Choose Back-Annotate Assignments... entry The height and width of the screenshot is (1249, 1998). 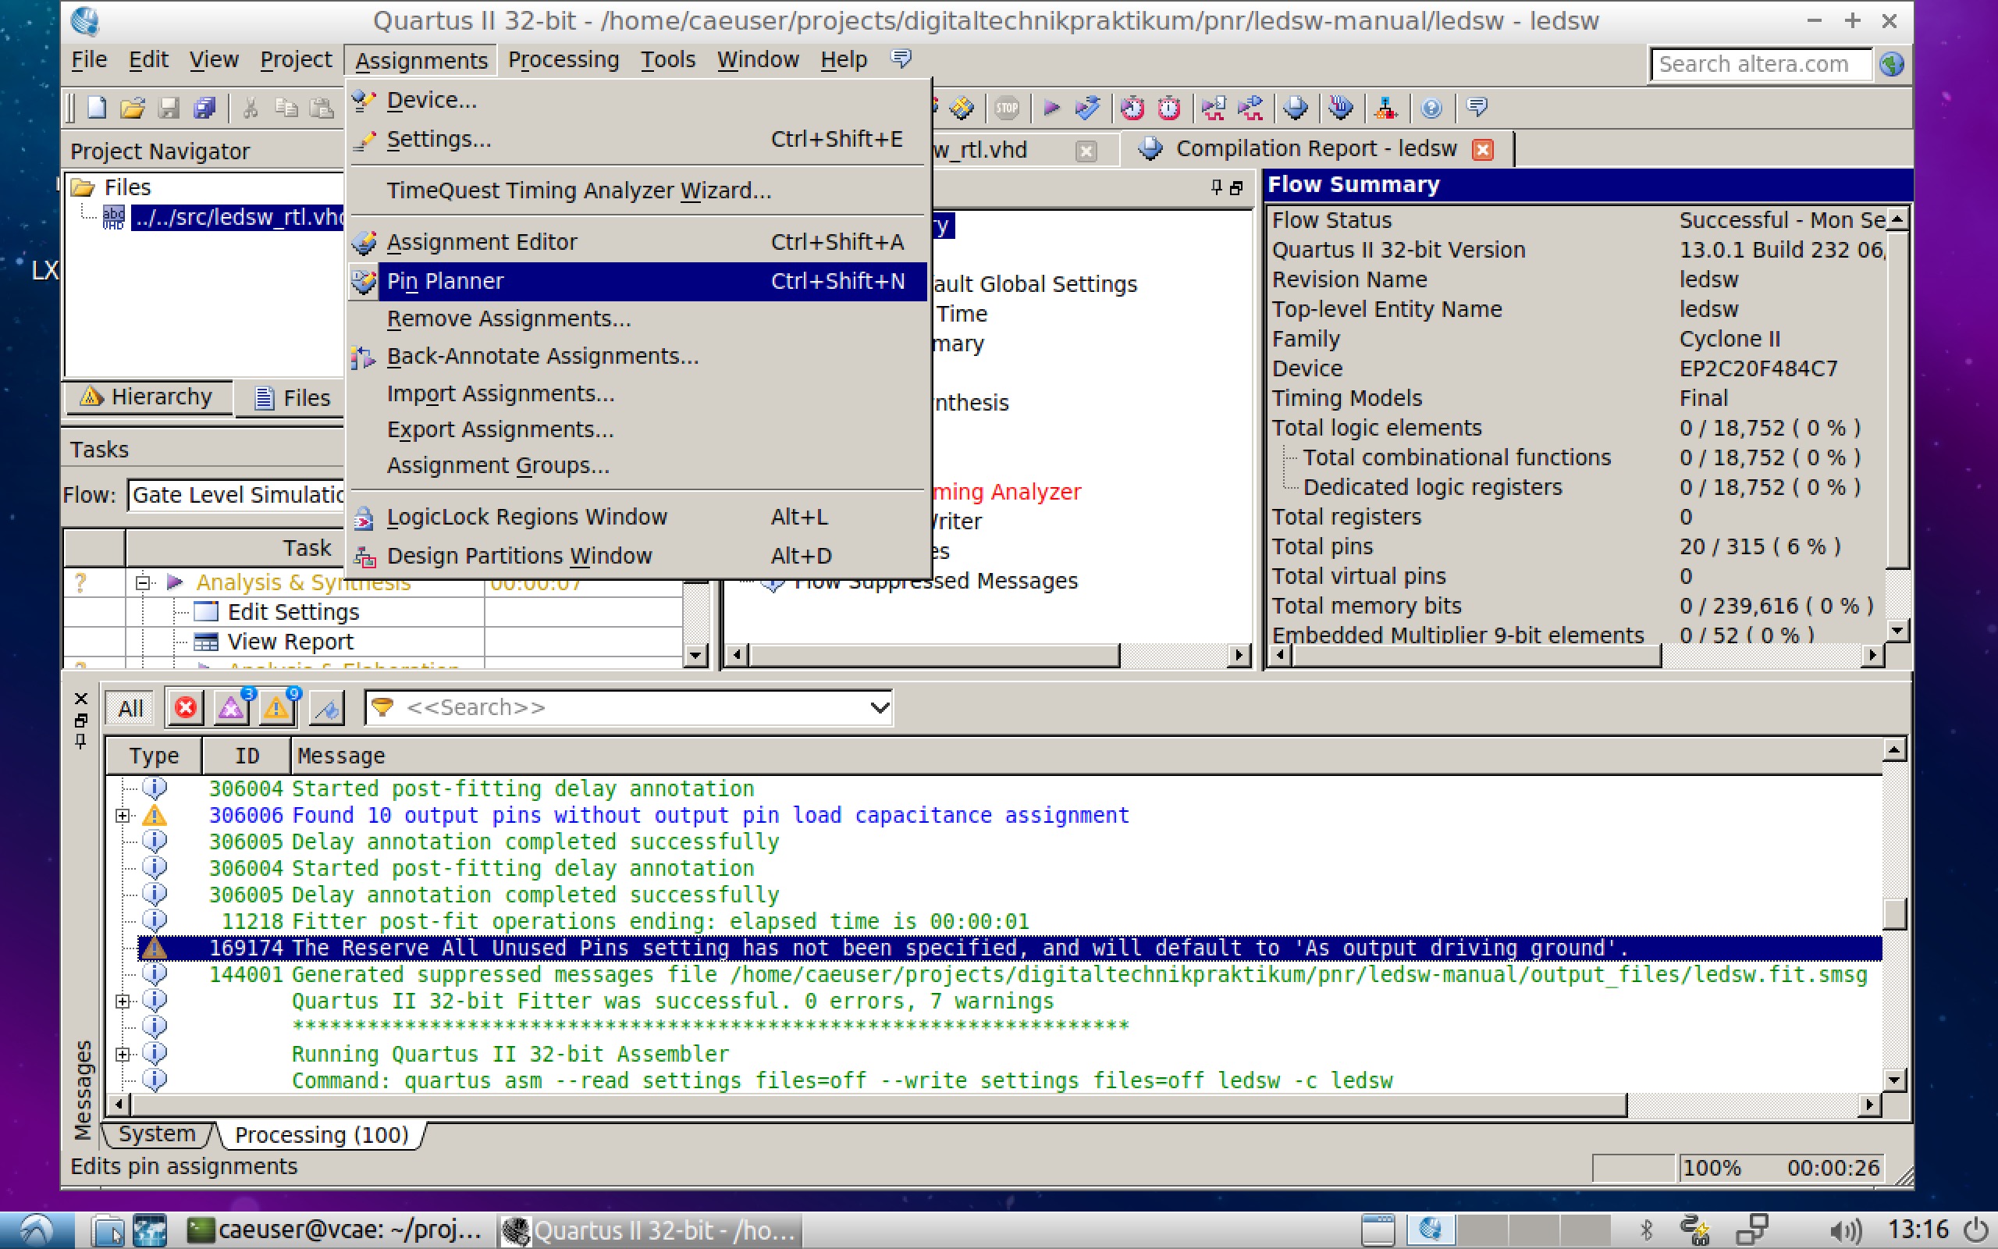[638, 357]
